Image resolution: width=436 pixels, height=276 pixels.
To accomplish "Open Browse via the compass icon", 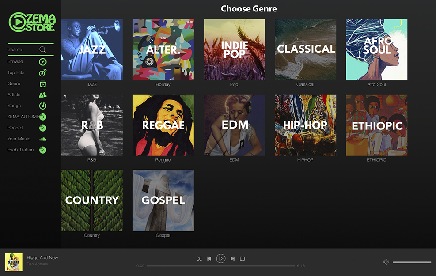I will coord(43,62).
